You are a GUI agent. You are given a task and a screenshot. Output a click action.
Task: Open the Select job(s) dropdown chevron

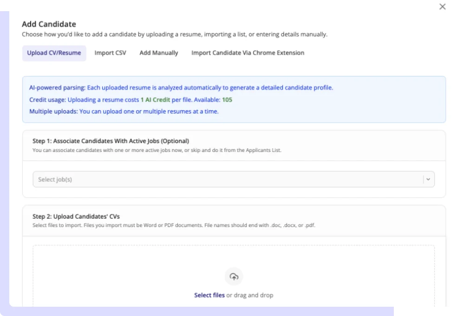(429, 179)
